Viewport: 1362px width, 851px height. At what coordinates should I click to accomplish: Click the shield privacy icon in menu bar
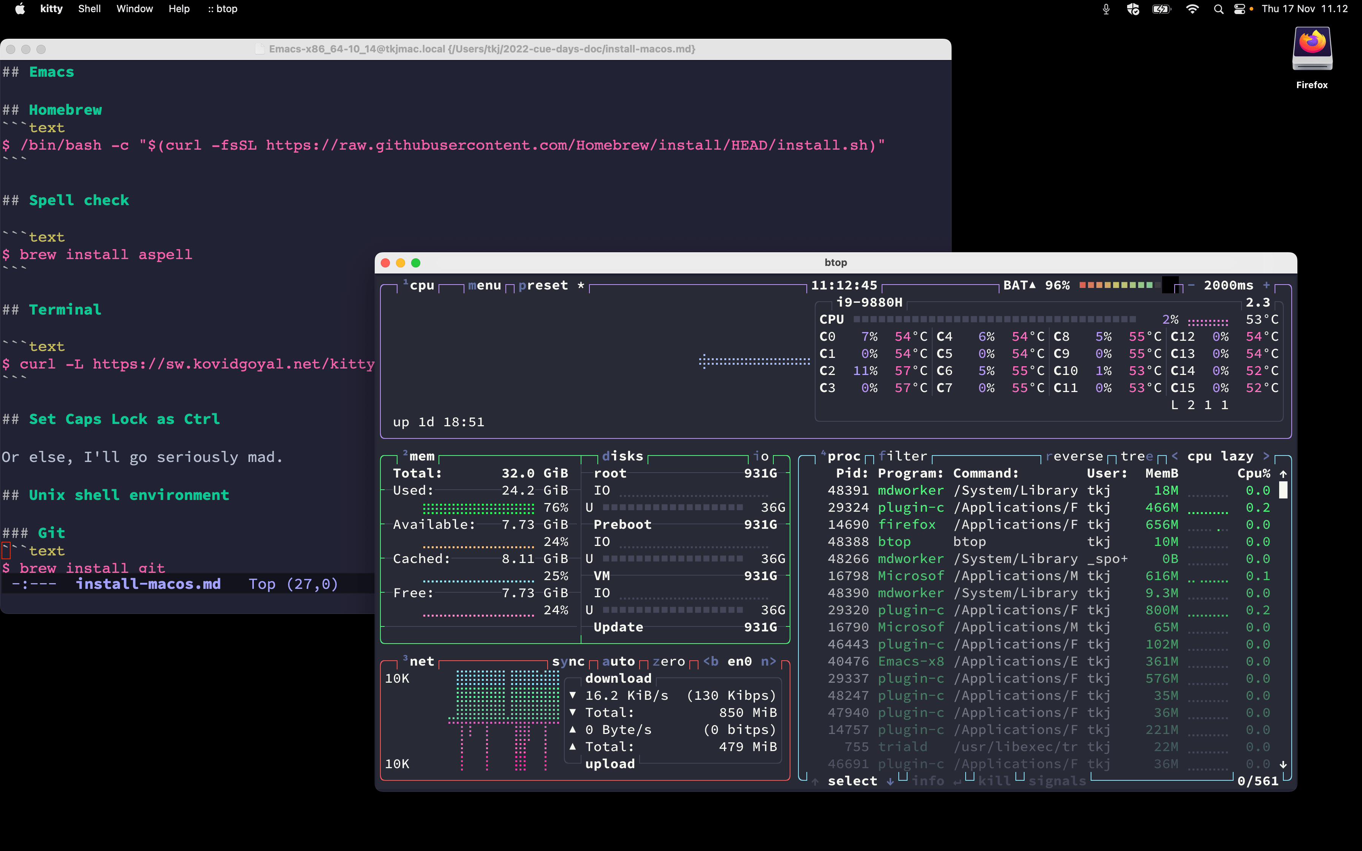1132,9
